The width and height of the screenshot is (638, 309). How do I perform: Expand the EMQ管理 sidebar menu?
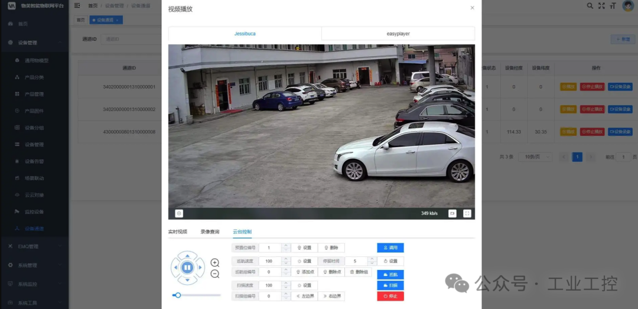(x=34, y=246)
